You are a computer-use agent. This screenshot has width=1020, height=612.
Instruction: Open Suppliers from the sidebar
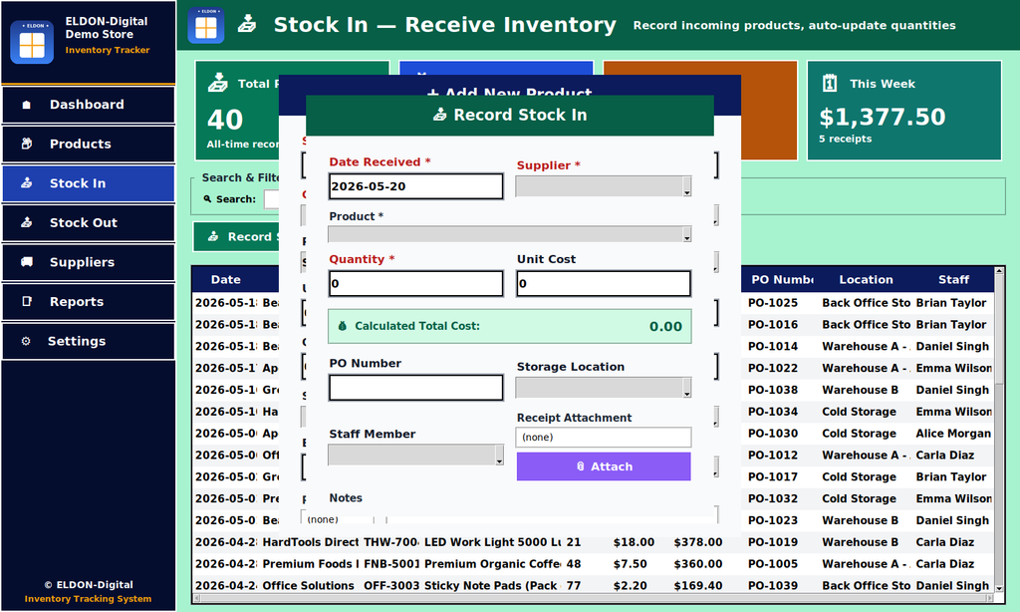[x=88, y=262]
